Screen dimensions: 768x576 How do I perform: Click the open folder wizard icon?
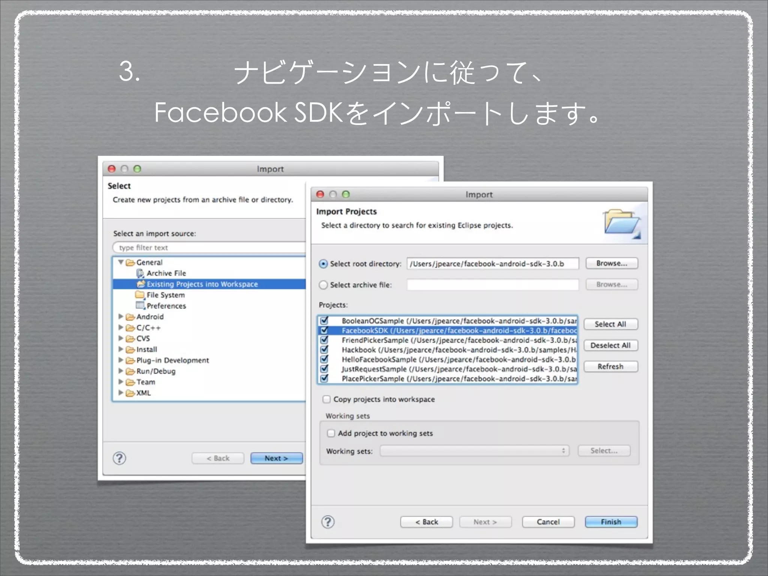click(622, 223)
